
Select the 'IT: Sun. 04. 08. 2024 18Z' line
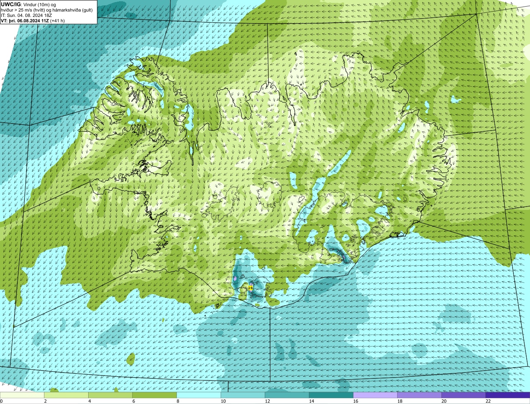(26, 15)
